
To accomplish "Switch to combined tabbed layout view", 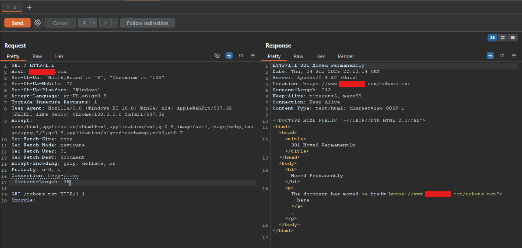I will 513,38.
